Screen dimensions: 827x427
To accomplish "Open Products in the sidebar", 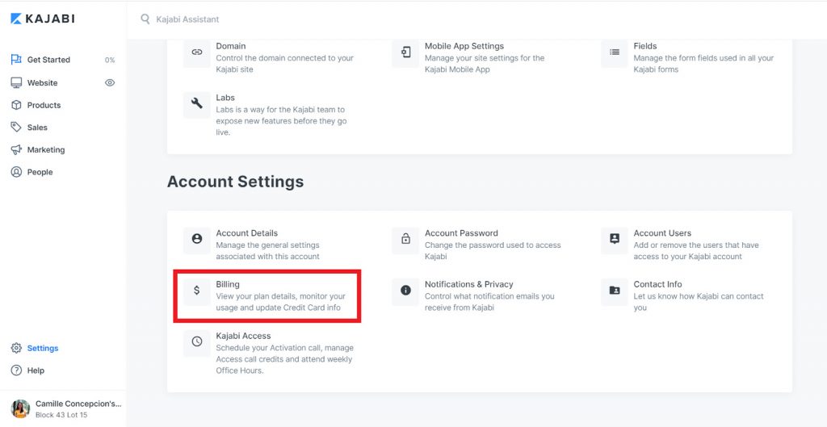I will 36,106.
